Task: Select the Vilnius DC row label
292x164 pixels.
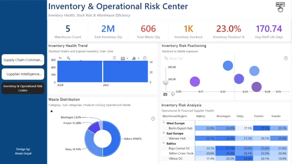Action: [x=176, y=159]
